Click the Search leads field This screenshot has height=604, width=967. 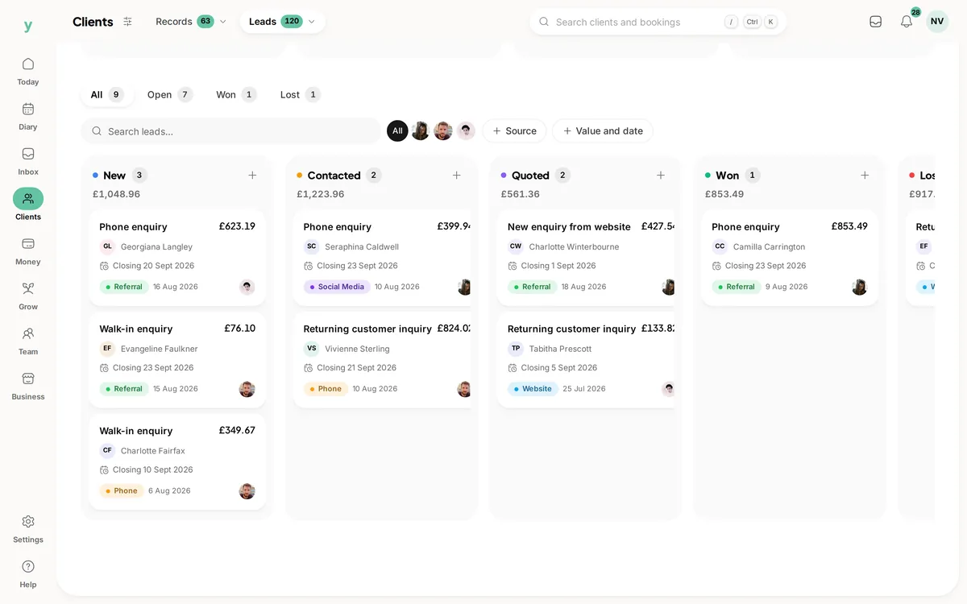tap(230, 130)
